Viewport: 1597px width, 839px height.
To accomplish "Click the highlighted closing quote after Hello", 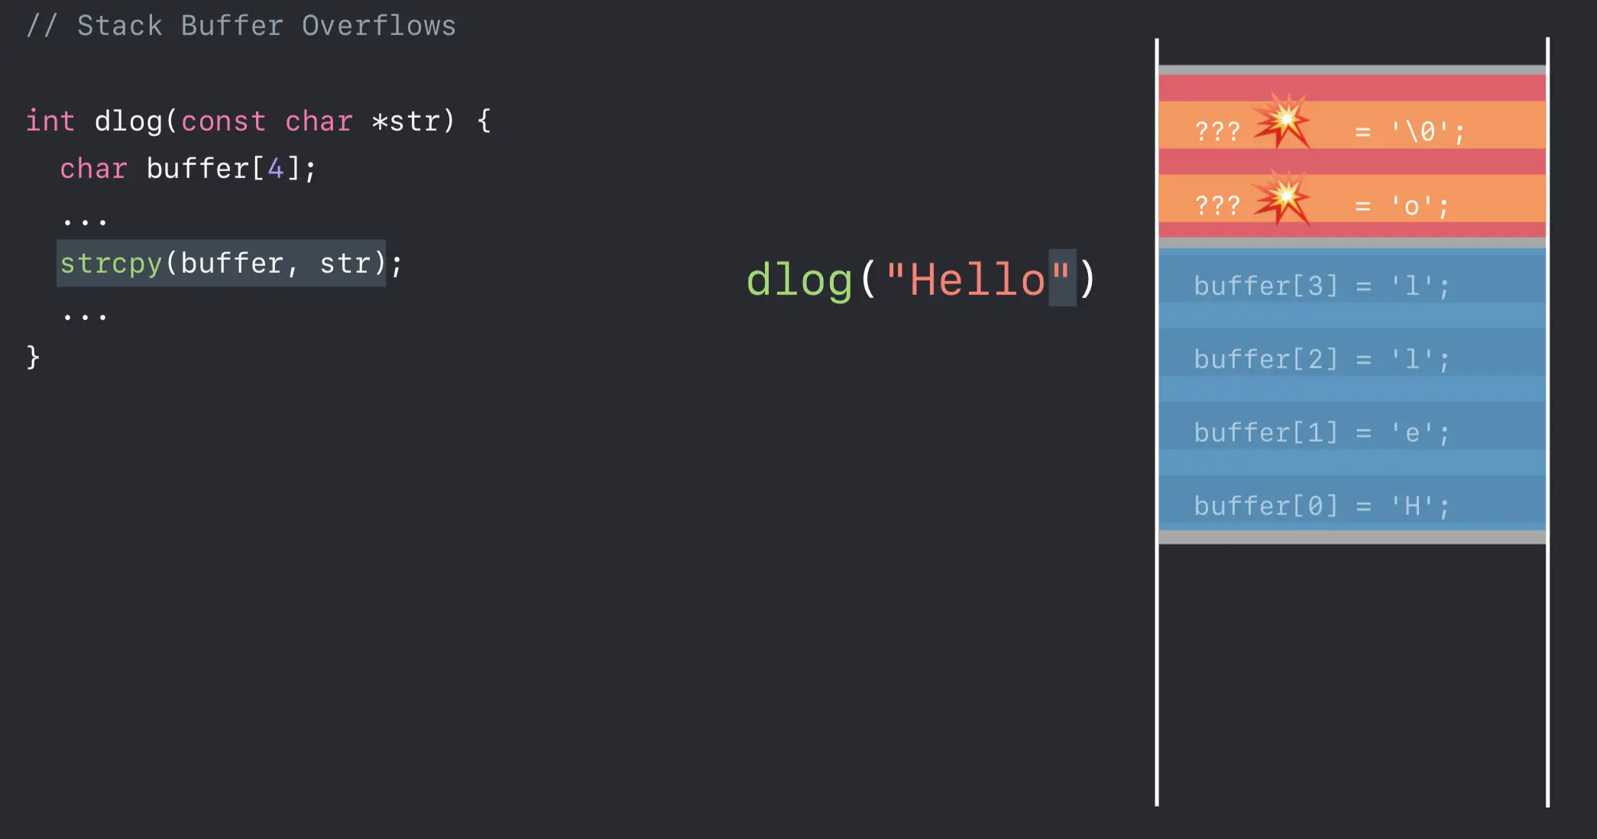I will (x=1061, y=277).
